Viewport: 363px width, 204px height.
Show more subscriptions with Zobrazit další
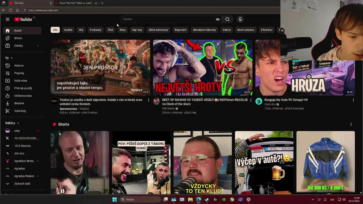point(23,184)
